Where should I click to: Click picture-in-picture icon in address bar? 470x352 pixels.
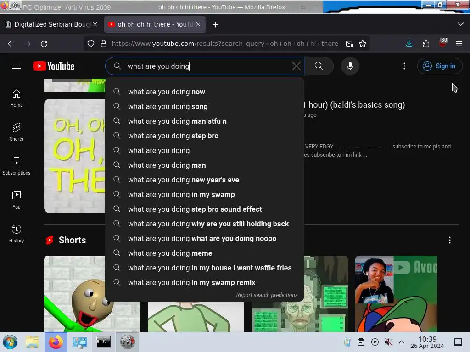pyautogui.click(x=349, y=44)
